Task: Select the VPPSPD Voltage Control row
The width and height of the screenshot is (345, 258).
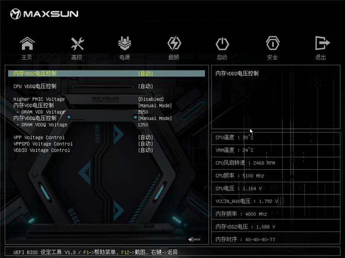Action: [x=107, y=144]
